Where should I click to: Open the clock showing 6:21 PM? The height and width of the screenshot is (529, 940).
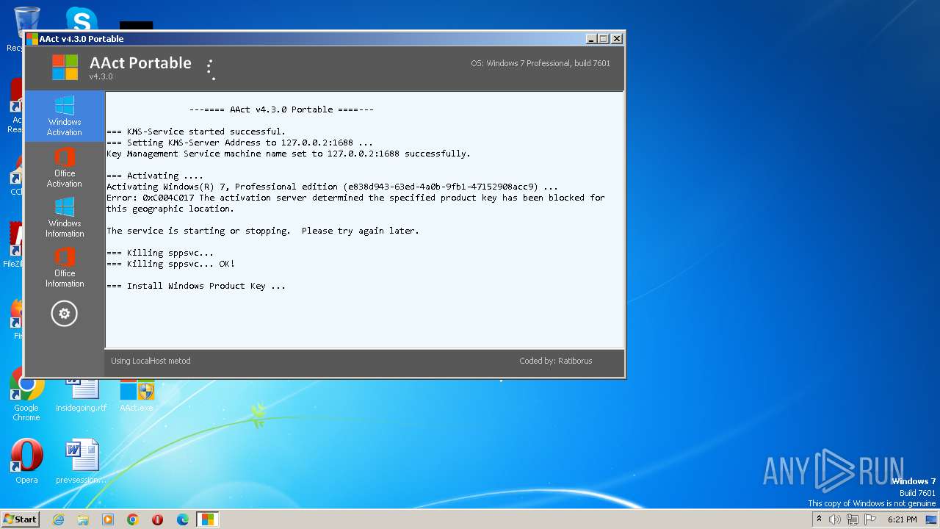coord(902,519)
